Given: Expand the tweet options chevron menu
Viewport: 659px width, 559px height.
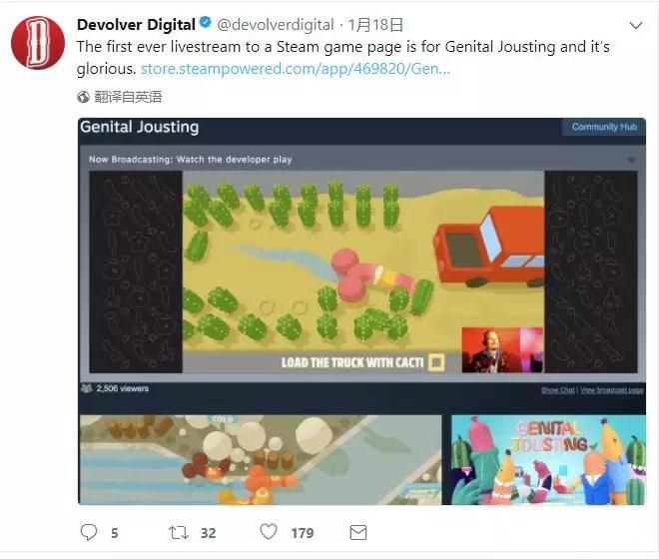Looking at the screenshot, I should 636,26.
